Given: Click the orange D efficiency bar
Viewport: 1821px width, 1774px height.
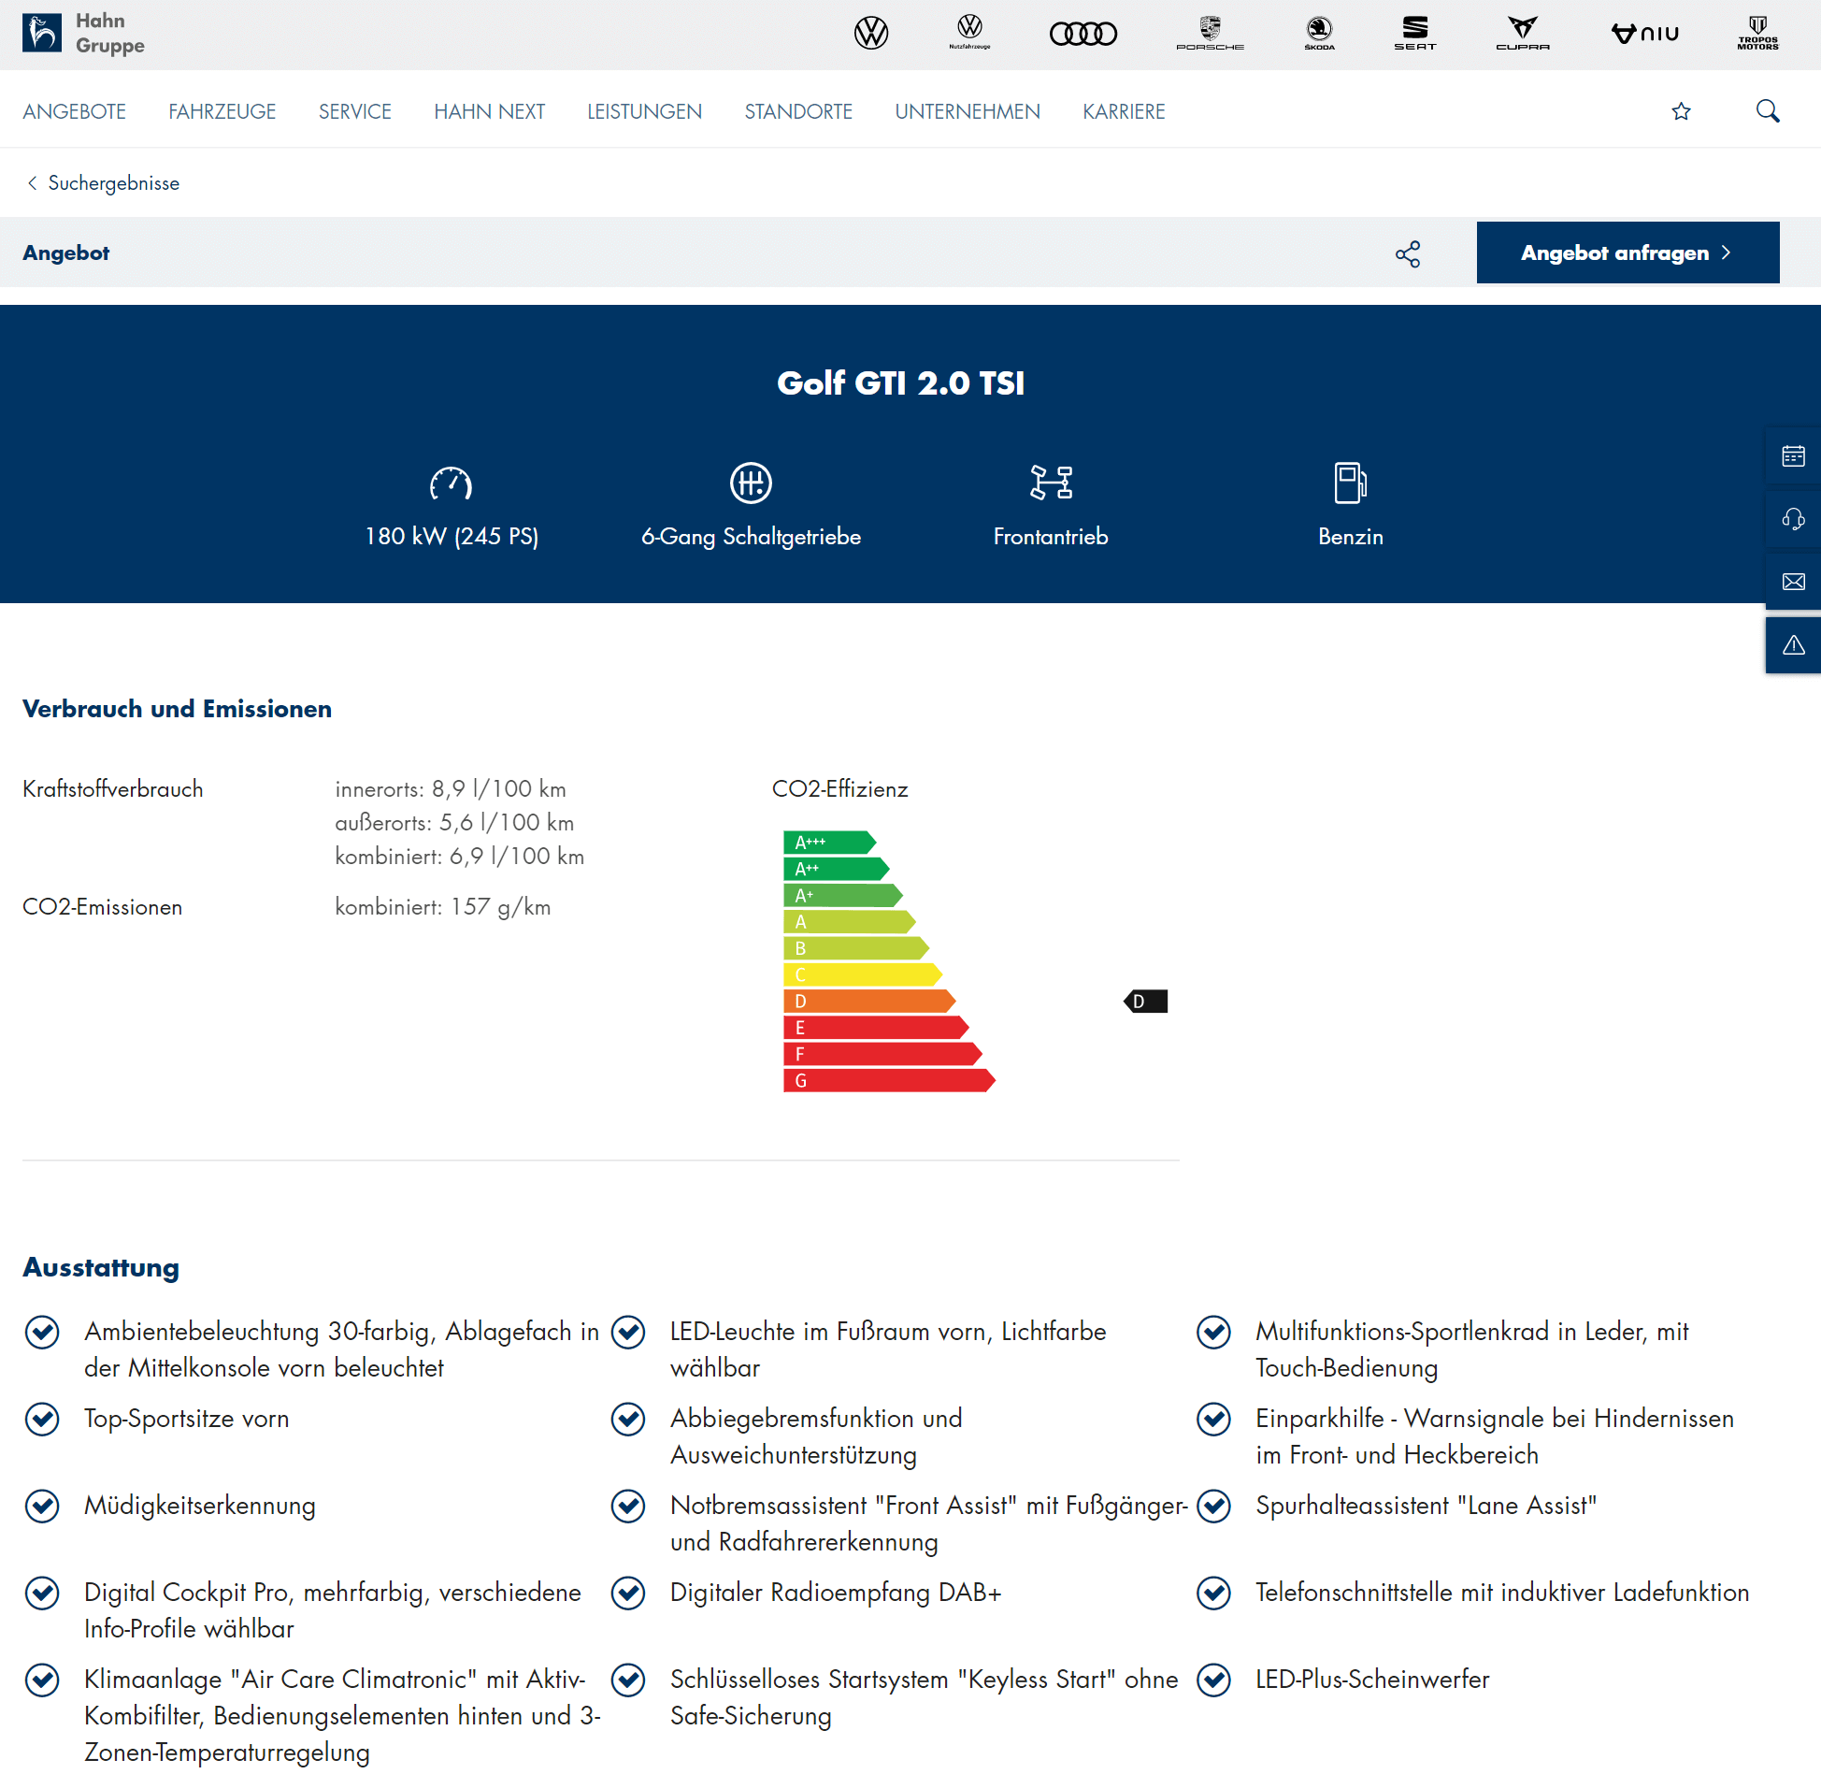Looking at the screenshot, I should click(x=869, y=1002).
